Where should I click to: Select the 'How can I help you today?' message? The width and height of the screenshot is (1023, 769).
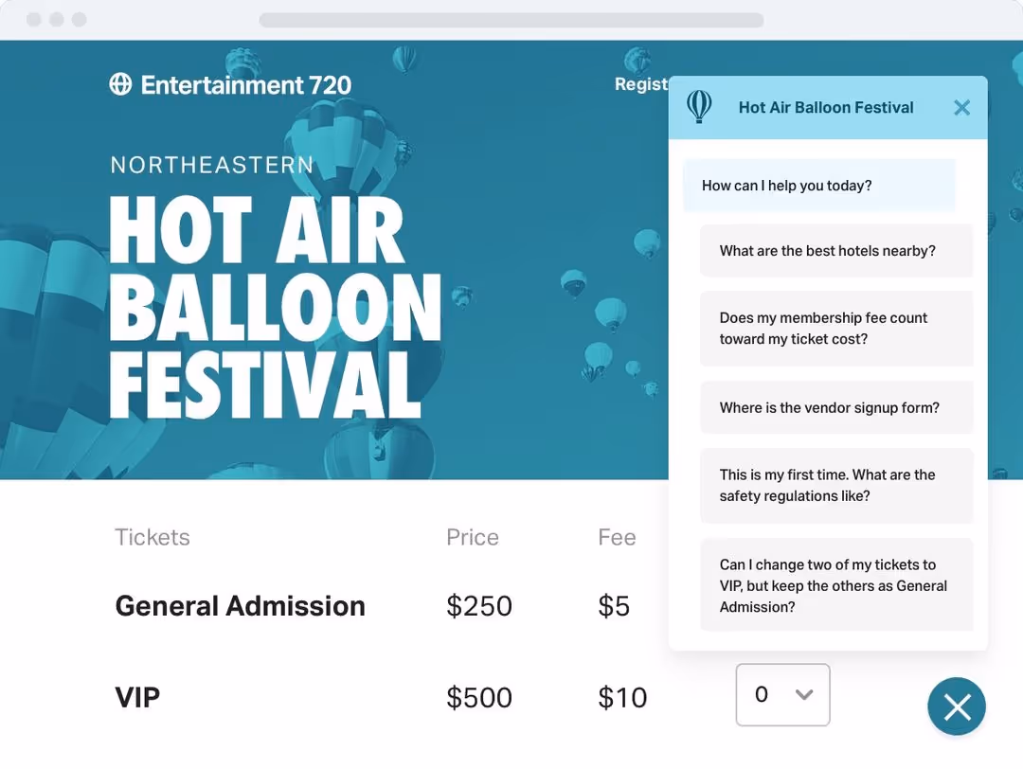pos(818,185)
